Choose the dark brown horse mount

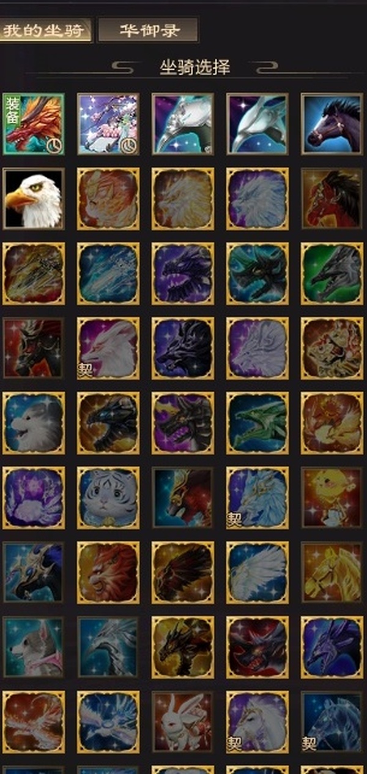[x=332, y=124]
